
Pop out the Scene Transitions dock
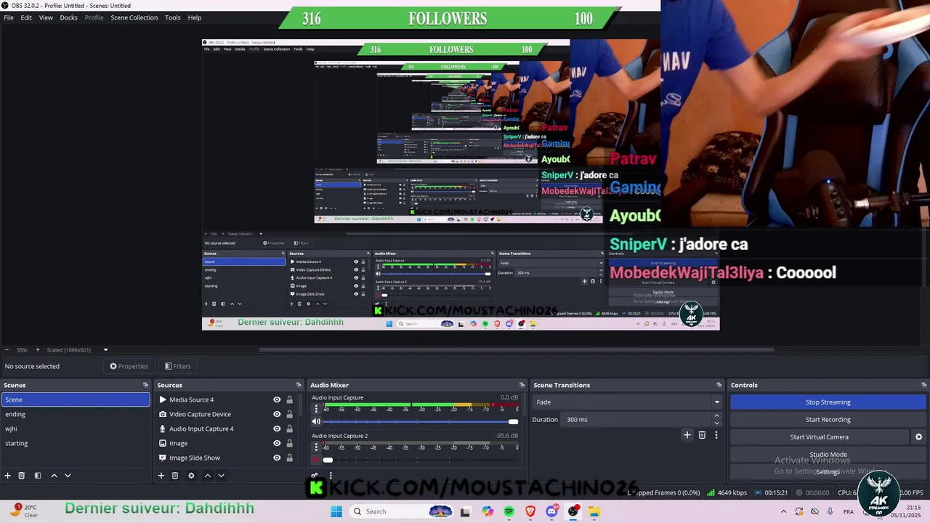click(x=719, y=385)
